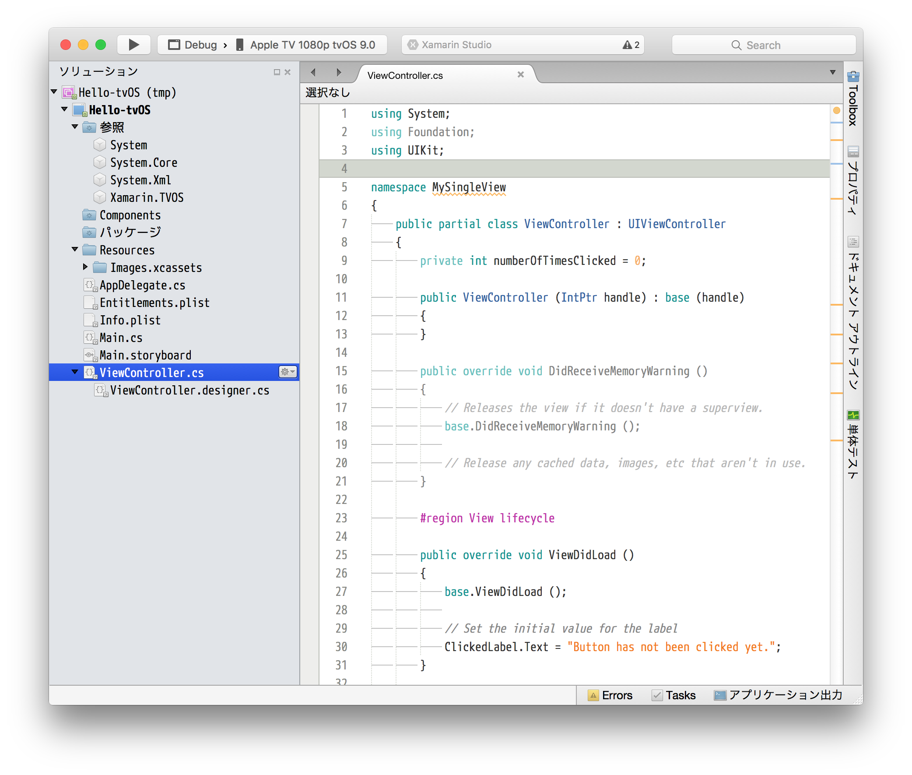
Task: Open the document tab list dropdown arrow
Action: (832, 73)
